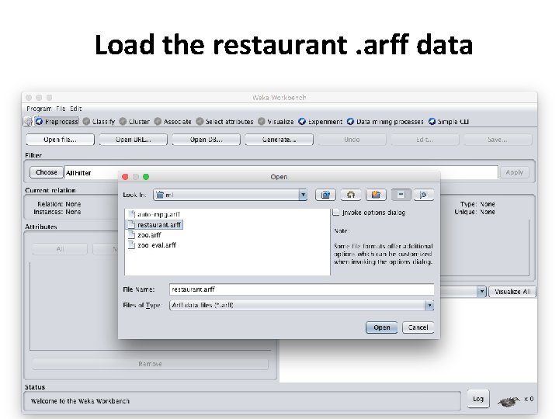Switch to Details view icon
The image size is (559, 419).
click(424, 195)
